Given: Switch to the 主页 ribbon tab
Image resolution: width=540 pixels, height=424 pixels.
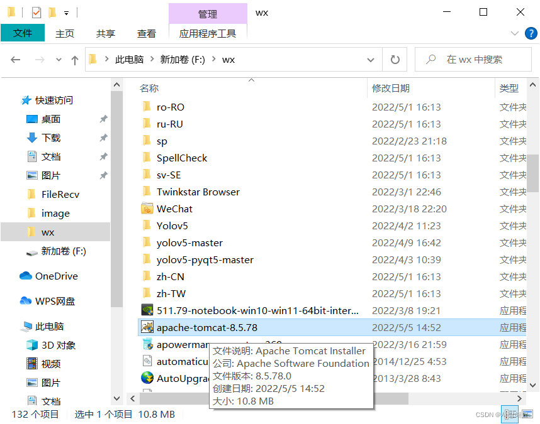Looking at the screenshot, I should 65,33.
